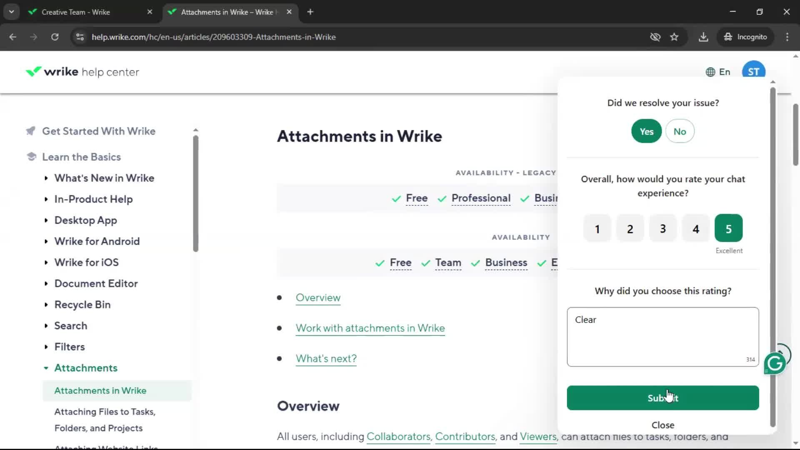Select Yes for issue resolved

[x=646, y=131]
